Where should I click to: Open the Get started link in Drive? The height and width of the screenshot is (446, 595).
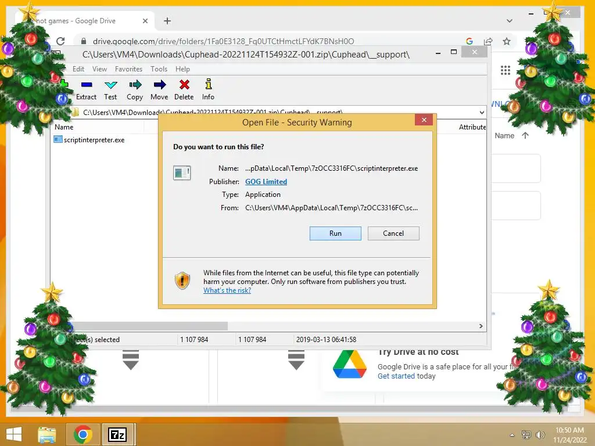click(396, 376)
